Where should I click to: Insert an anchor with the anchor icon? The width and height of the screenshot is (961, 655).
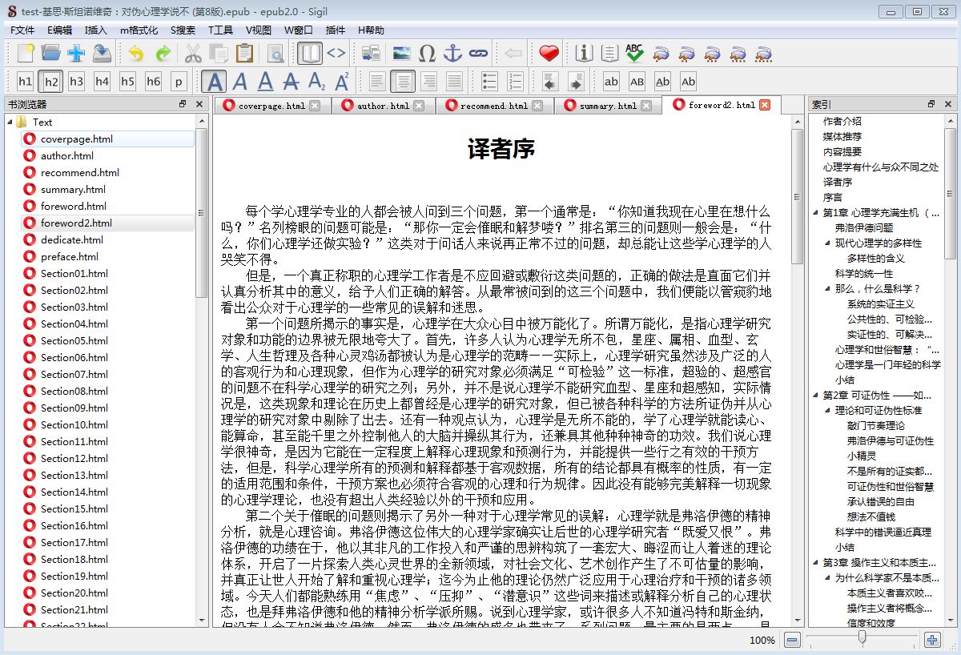click(x=453, y=53)
